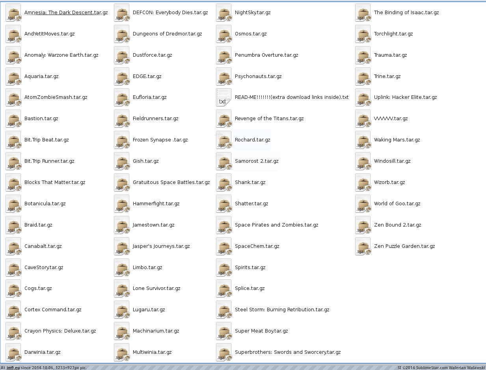
Task: Click the Amnesia: The Dark Descent archive icon
Action: 13,13
